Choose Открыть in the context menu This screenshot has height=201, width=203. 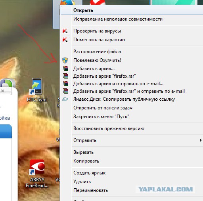click(132, 10)
